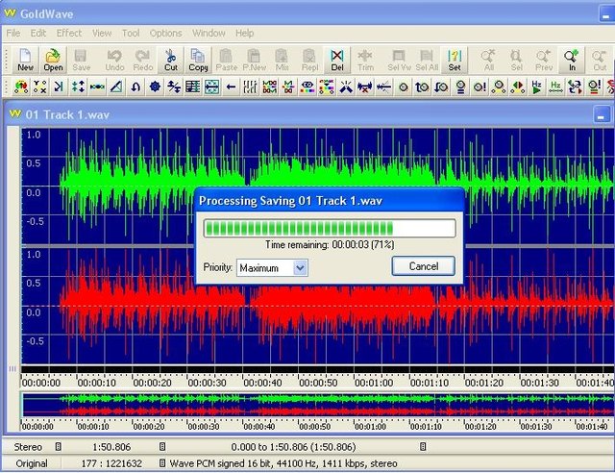Open the Effect menu
The height and width of the screenshot is (473, 615).
tap(69, 34)
